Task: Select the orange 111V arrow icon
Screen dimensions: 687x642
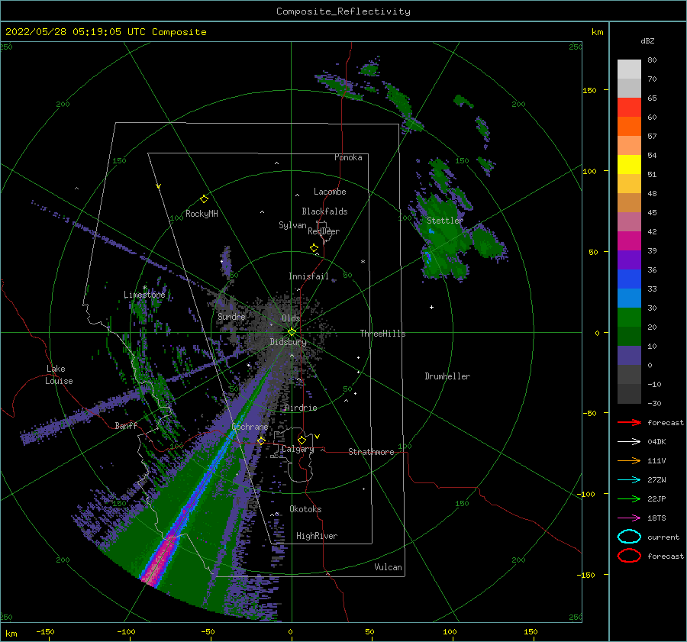Action: click(629, 460)
